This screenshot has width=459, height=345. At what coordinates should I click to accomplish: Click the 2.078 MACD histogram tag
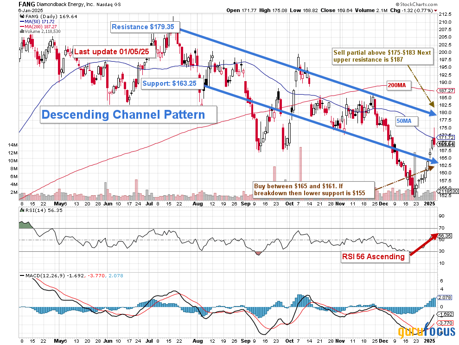point(445,298)
